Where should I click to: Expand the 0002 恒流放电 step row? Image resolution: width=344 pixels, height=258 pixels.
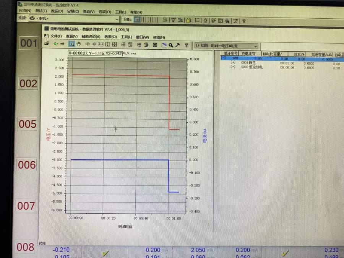coord(233,67)
